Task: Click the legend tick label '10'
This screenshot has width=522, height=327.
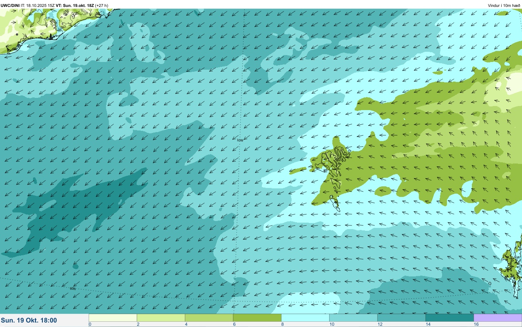Action: click(332, 325)
